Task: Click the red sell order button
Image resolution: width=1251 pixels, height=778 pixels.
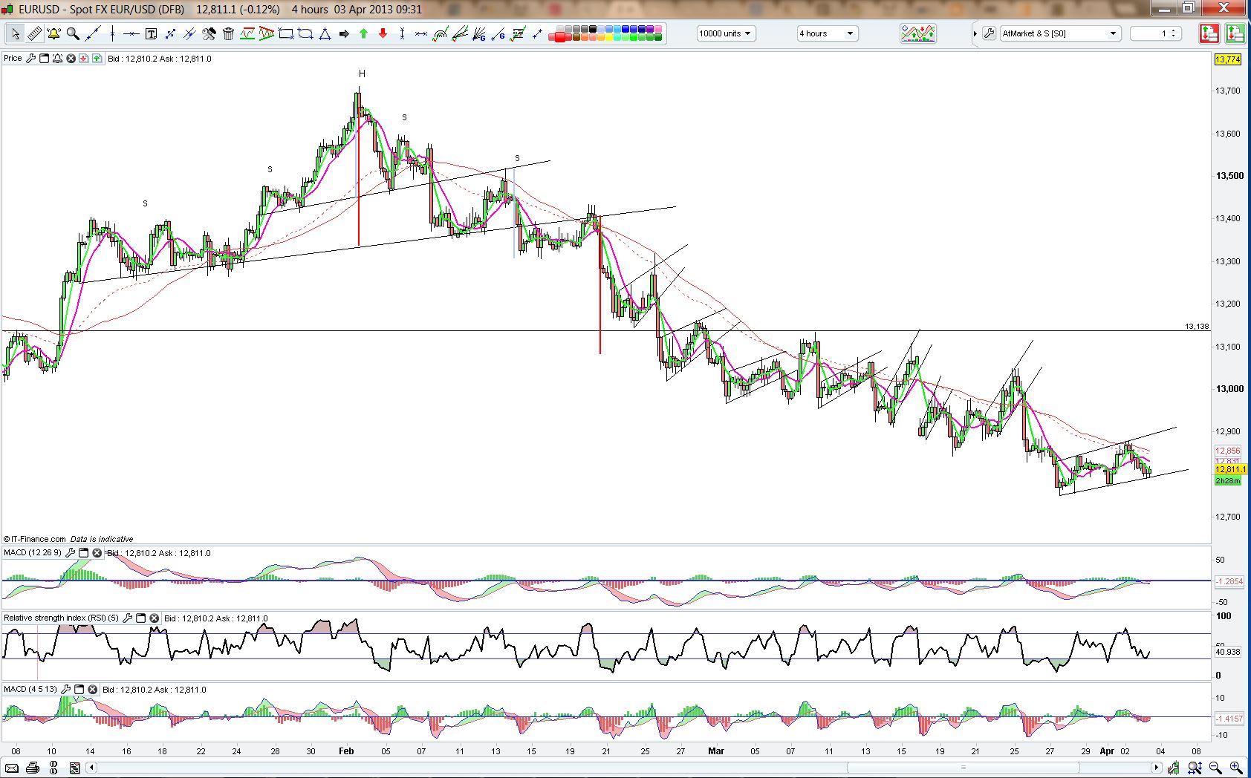Action: (x=1209, y=33)
